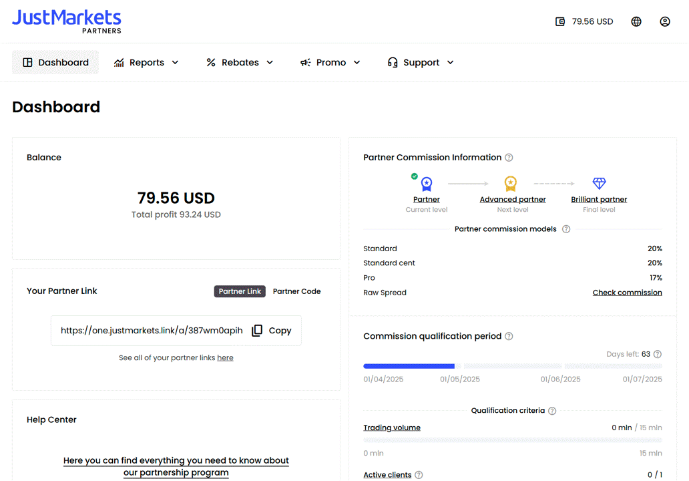Image resolution: width=689 pixels, height=481 pixels.
Task: Click the Rebates percent icon
Action: pyautogui.click(x=211, y=62)
